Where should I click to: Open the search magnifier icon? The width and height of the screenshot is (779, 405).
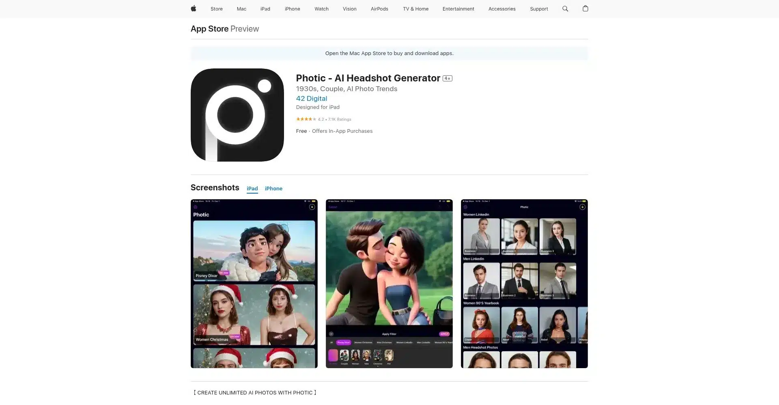point(565,9)
